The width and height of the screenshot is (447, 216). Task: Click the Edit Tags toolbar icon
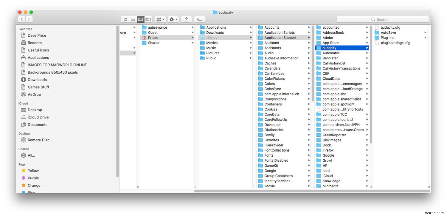pyautogui.click(x=200, y=19)
